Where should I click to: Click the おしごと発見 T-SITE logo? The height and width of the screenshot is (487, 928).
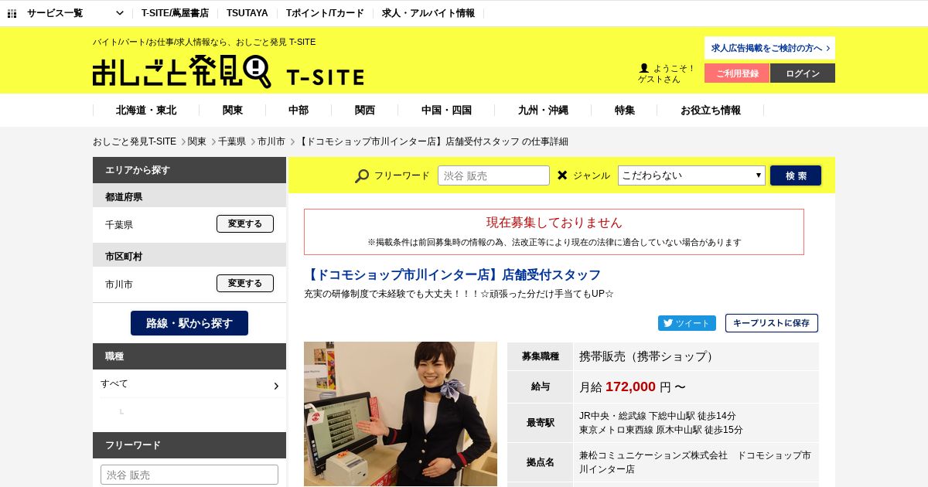pyautogui.click(x=228, y=72)
